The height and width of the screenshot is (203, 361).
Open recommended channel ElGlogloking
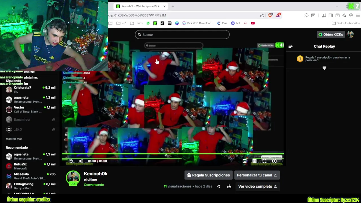pos(30,186)
